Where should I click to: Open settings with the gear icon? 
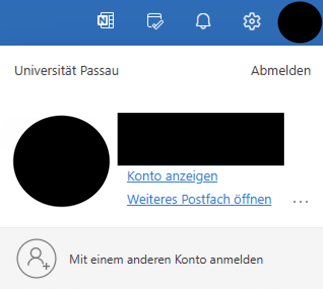(252, 21)
